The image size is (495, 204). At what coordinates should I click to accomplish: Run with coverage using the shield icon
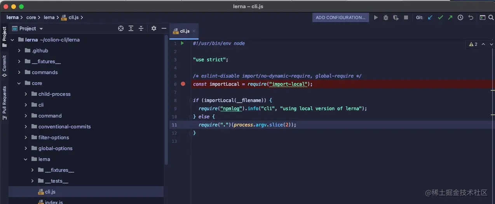click(x=396, y=17)
